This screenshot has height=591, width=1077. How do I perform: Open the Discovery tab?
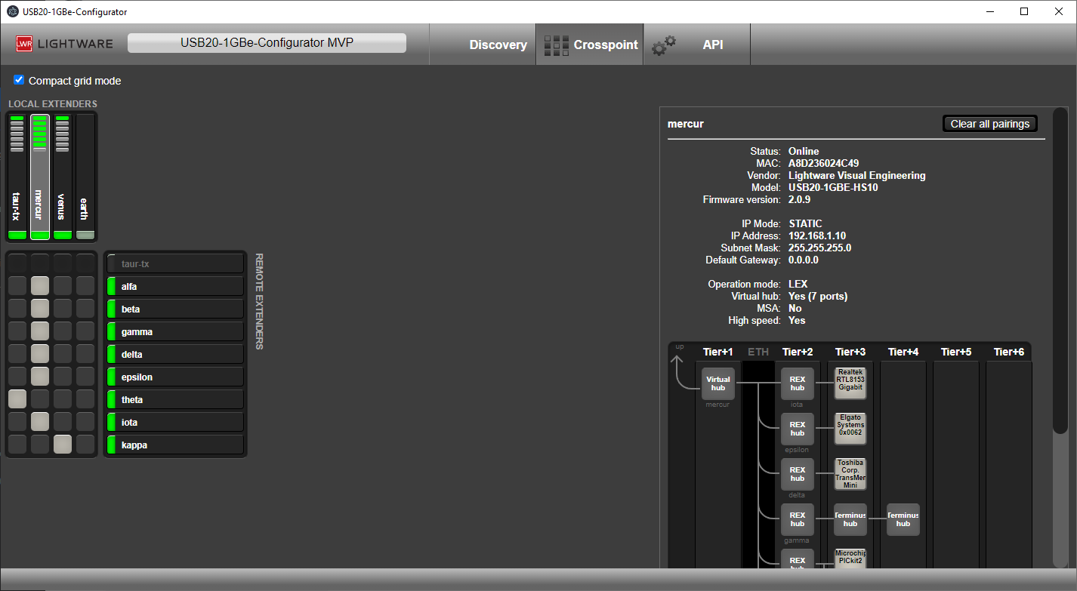click(498, 45)
